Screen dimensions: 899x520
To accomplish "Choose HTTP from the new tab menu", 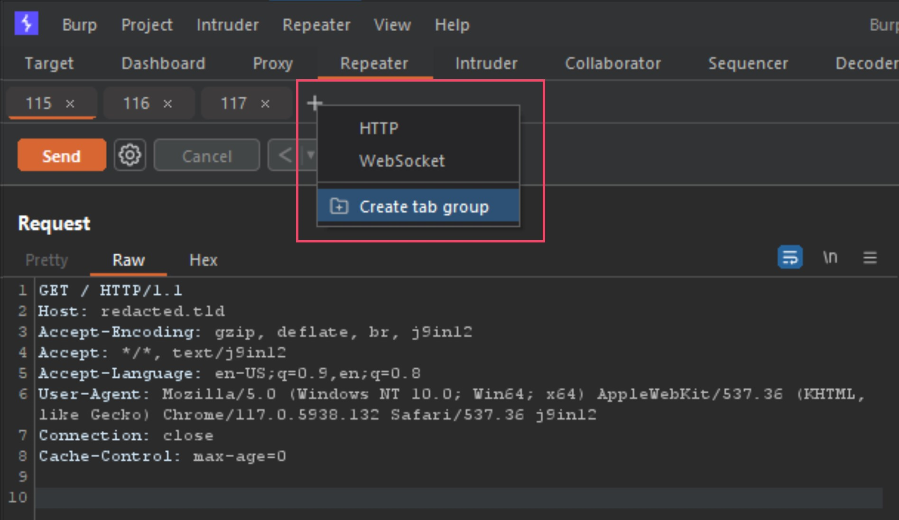I will [x=418, y=128].
